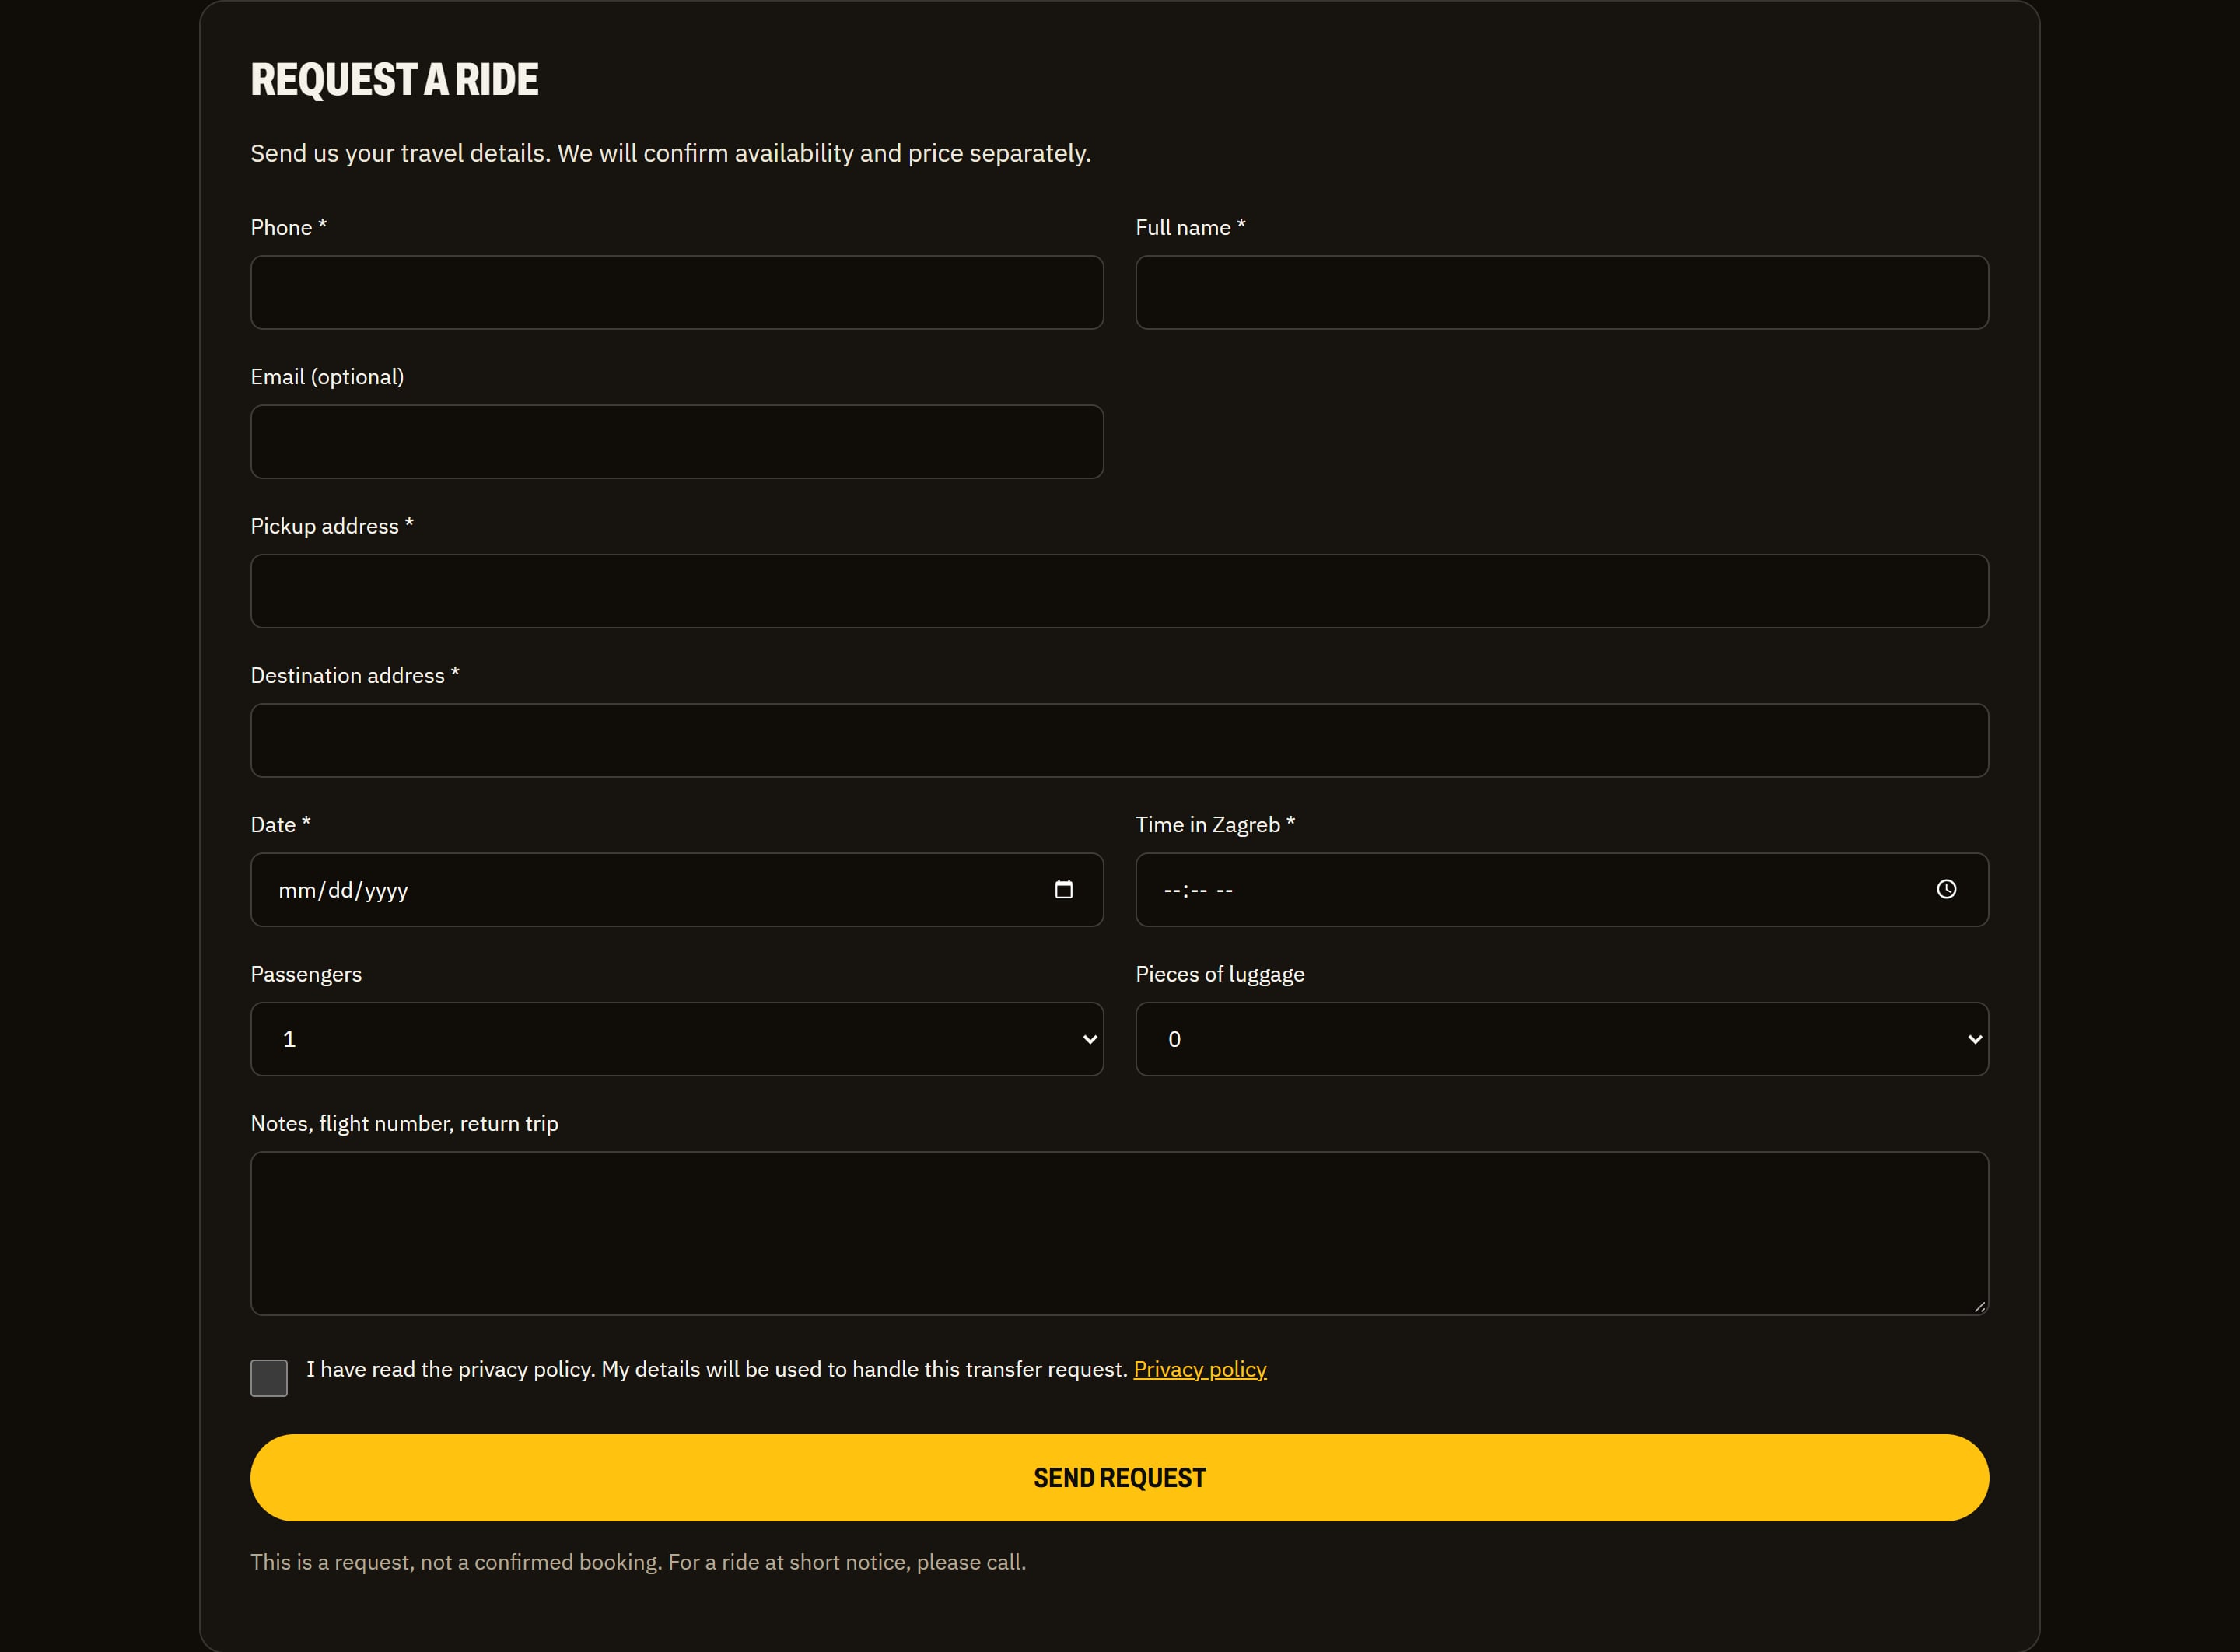Click the 'I have read the privacy policy' text
The height and width of the screenshot is (1652, 2240).
coord(717,1369)
